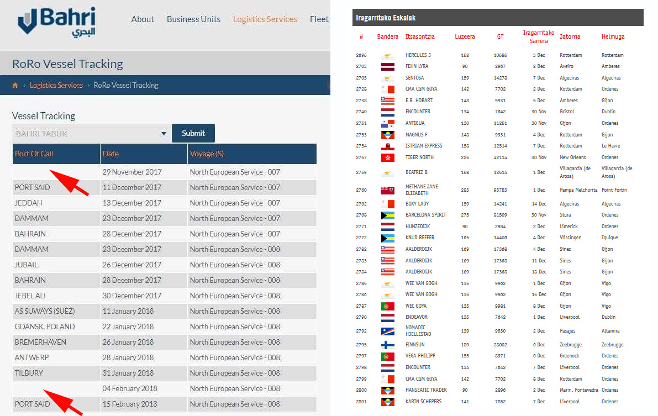Image resolution: width=658 pixels, height=416 pixels.
Task: Click flag icon in WEC GOYA row
Action: click(388, 306)
